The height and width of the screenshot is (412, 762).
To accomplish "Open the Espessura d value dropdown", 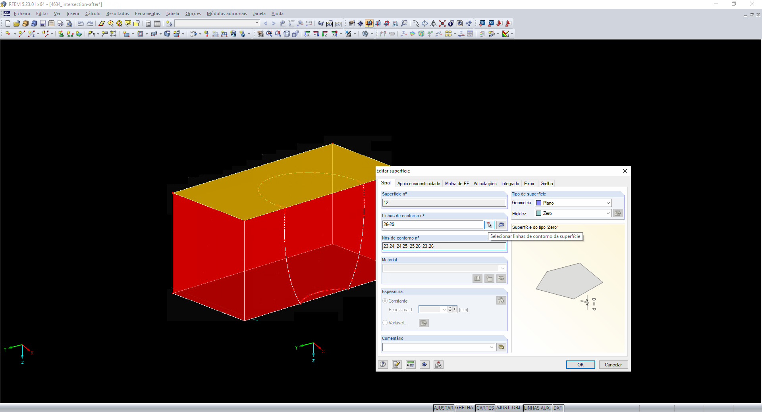I will (444, 310).
